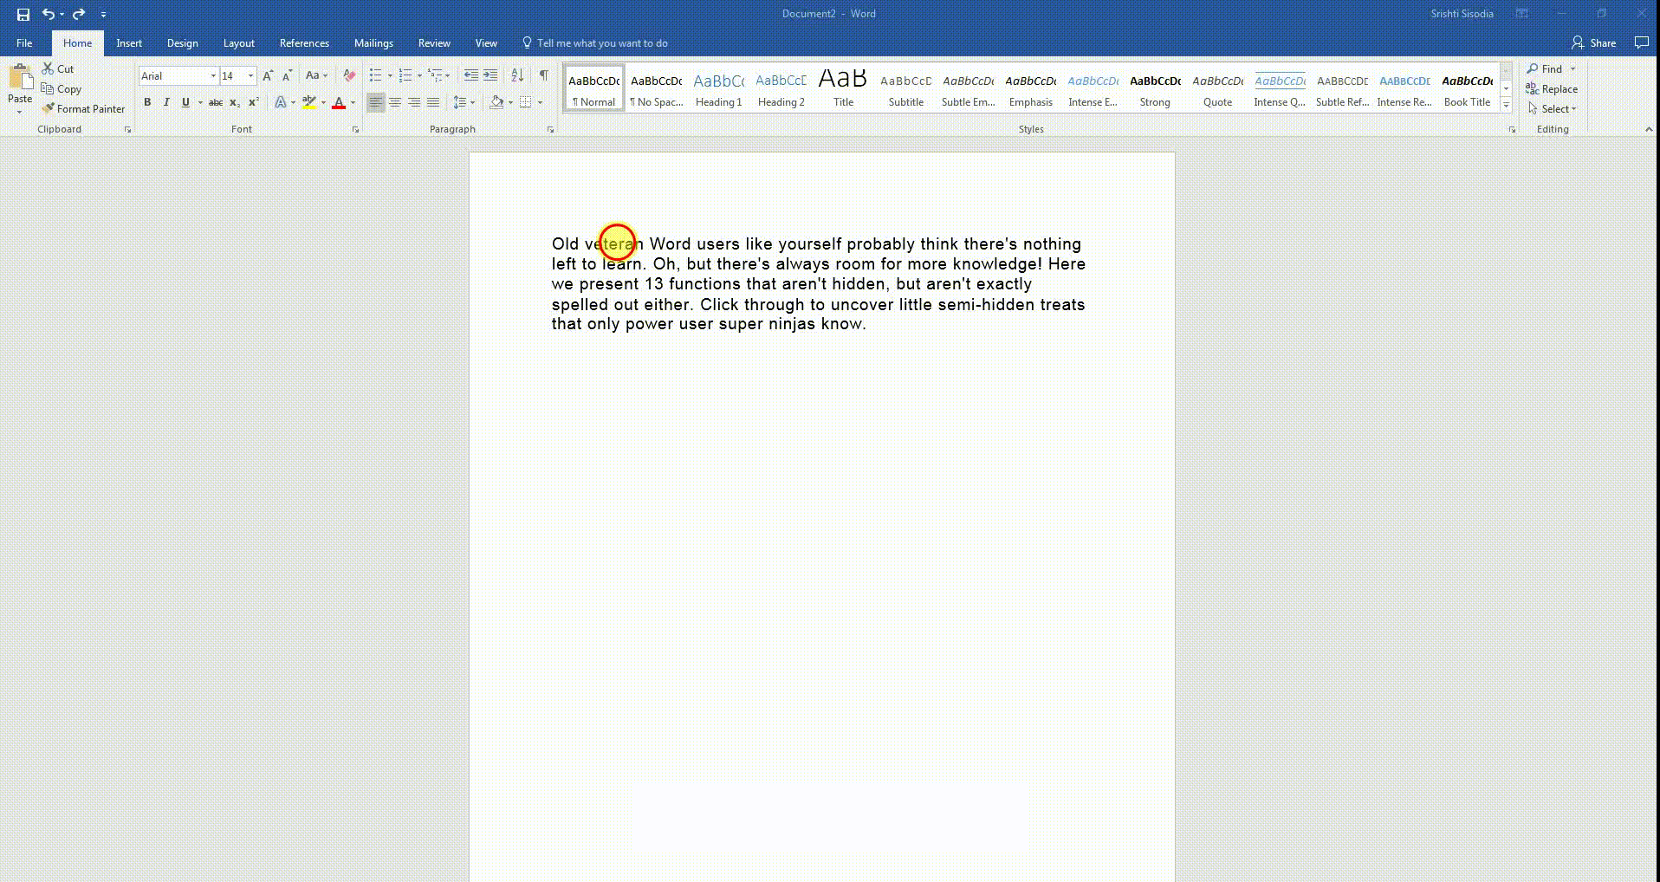Toggle Center alignment
Screen dimensions: 1660x882
coord(395,102)
